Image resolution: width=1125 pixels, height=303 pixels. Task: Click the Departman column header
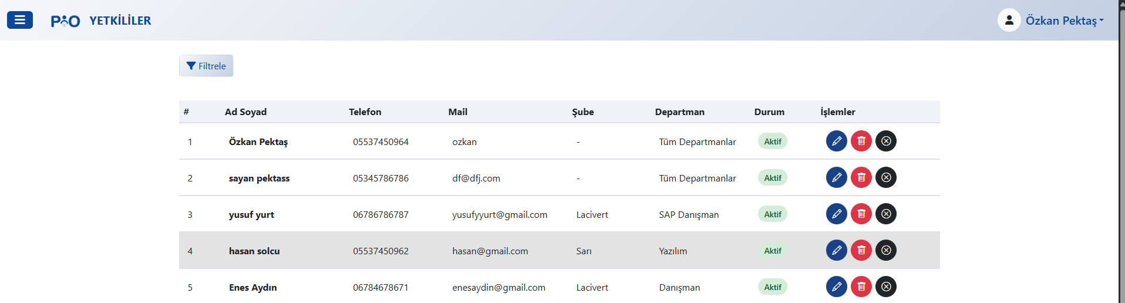(679, 112)
